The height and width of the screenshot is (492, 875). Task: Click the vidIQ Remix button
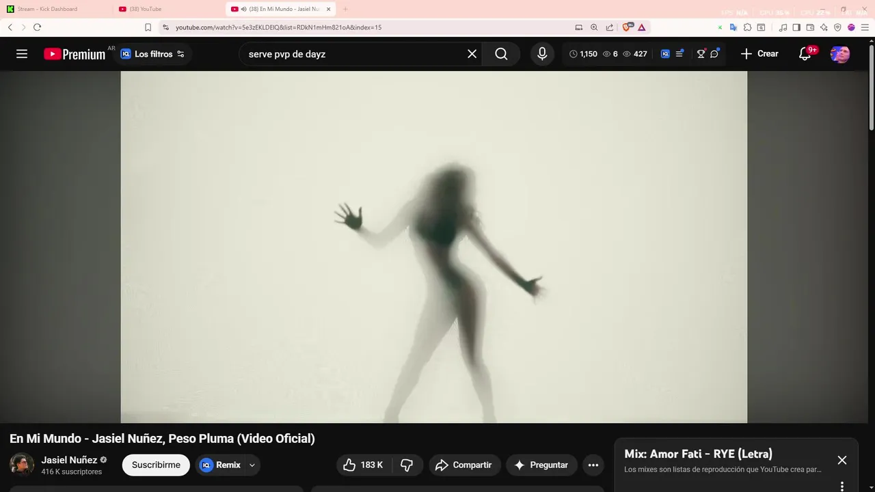[220, 465]
